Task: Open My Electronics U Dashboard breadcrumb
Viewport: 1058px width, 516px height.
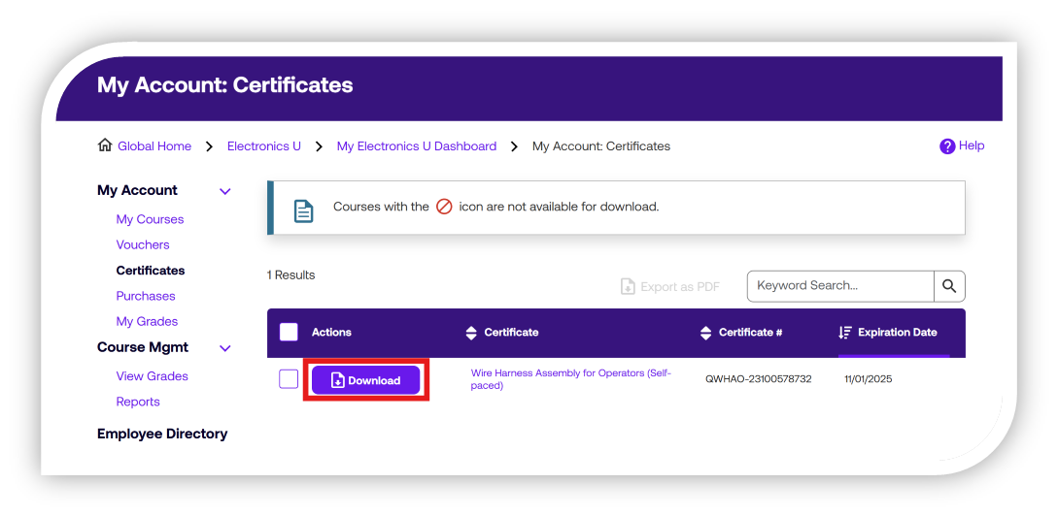Action: [x=417, y=146]
